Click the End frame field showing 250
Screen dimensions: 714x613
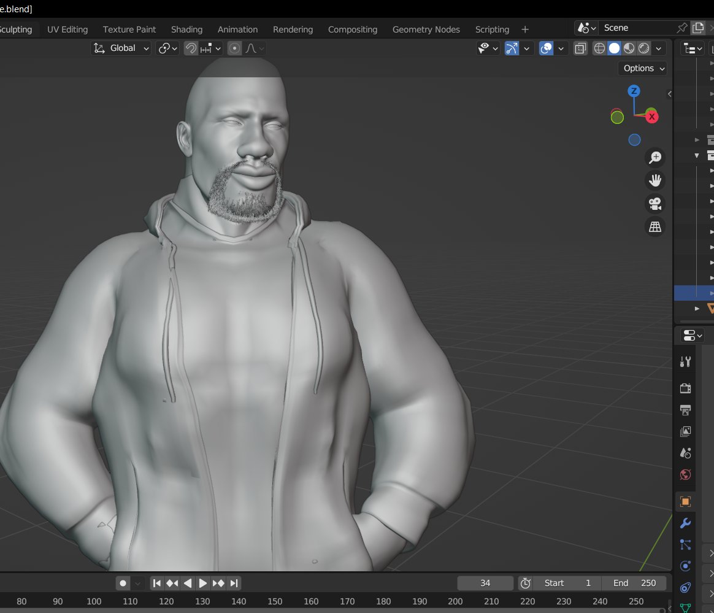tap(634, 583)
